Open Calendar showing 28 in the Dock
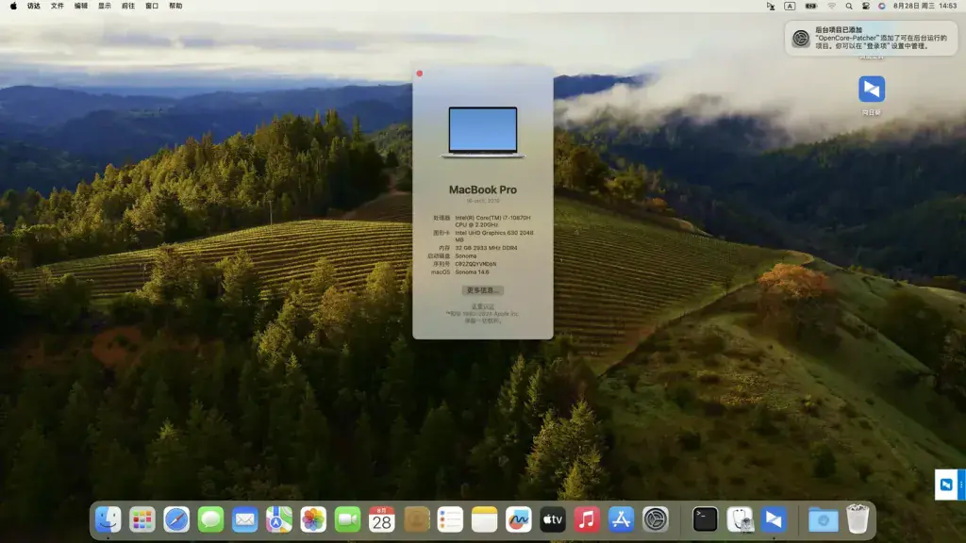Viewport: 966px width, 543px height. pyautogui.click(x=381, y=519)
